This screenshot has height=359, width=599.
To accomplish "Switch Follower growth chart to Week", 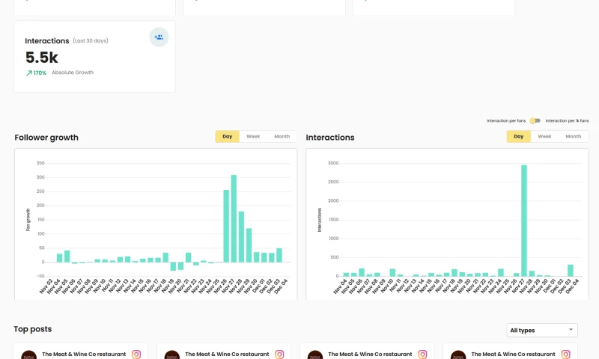I will tap(253, 136).
